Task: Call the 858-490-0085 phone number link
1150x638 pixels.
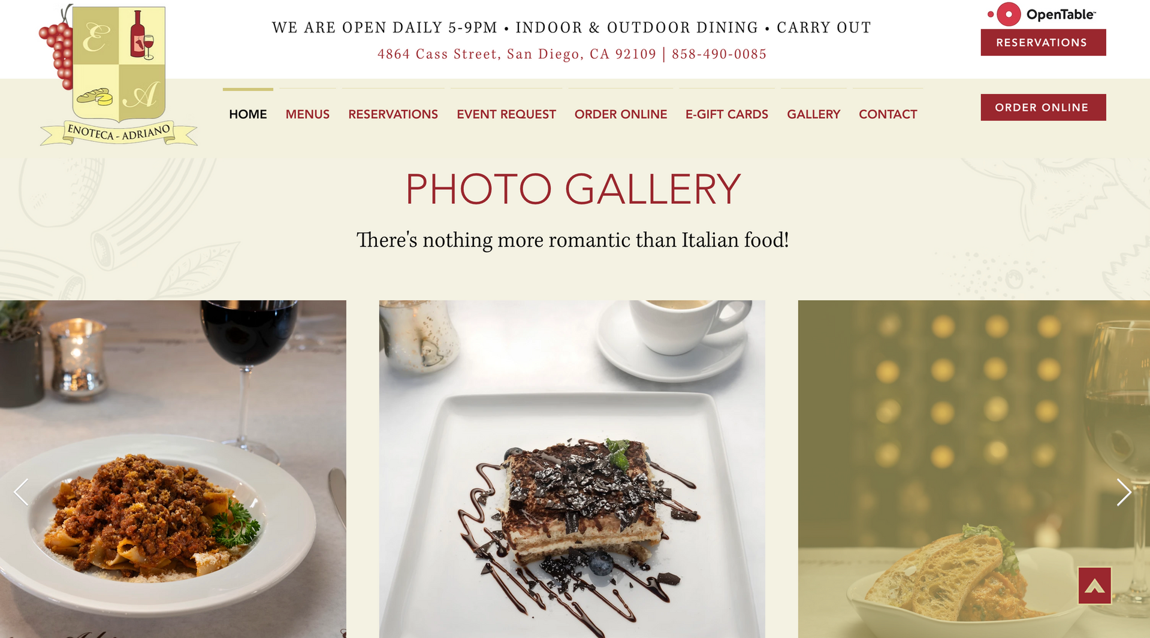Action: [x=719, y=54]
